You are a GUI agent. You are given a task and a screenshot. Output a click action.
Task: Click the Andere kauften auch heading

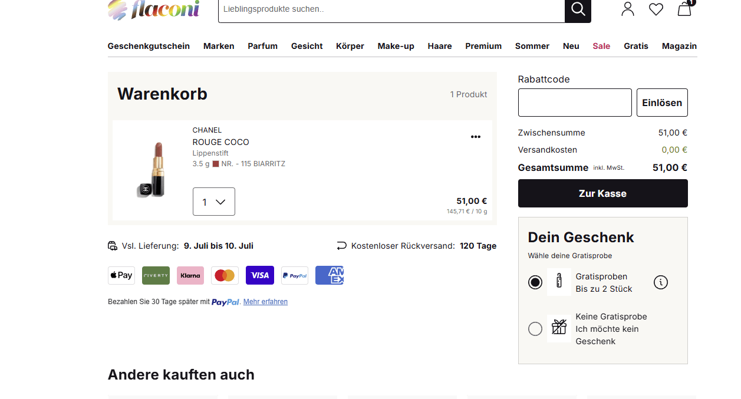click(181, 375)
